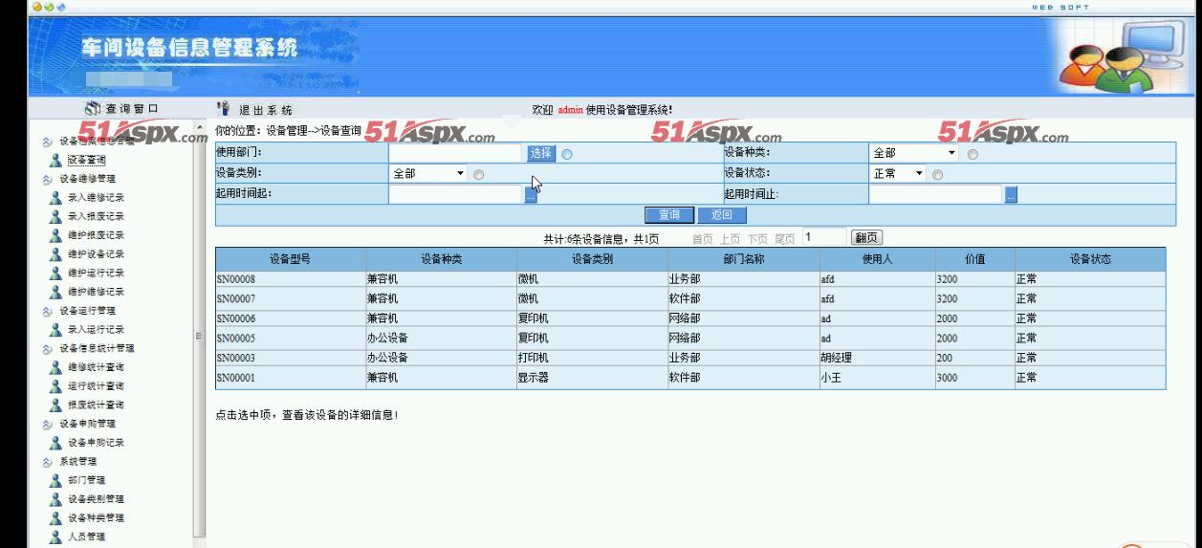Click the person icon beside 设备类别管理
This screenshot has height=548, width=1202.
56,499
